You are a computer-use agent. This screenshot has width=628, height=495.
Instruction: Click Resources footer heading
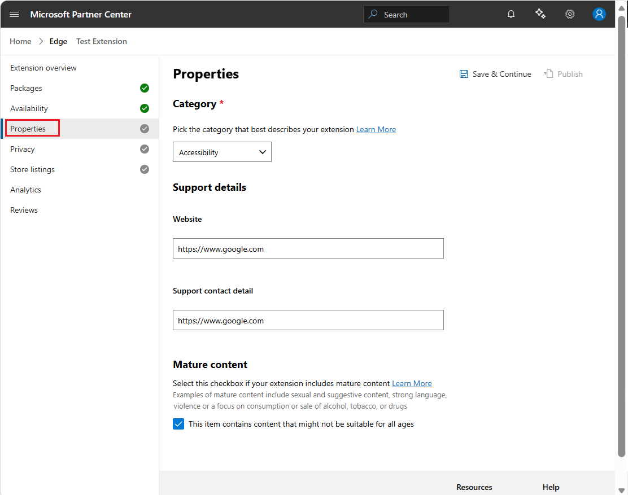pos(474,487)
